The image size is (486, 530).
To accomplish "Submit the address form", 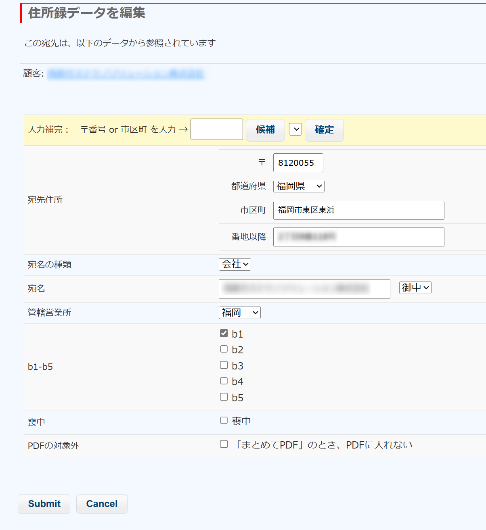I will tap(44, 504).
